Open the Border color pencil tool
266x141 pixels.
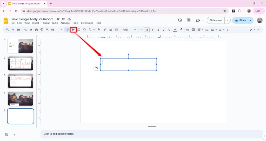point(105,30)
